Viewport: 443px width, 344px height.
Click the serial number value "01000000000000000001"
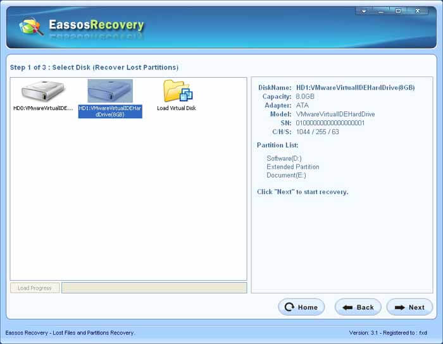click(330, 123)
